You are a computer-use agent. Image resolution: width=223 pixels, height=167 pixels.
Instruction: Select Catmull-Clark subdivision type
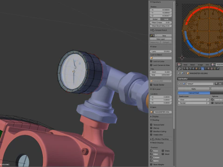pyautogui.click(x=194, y=93)
